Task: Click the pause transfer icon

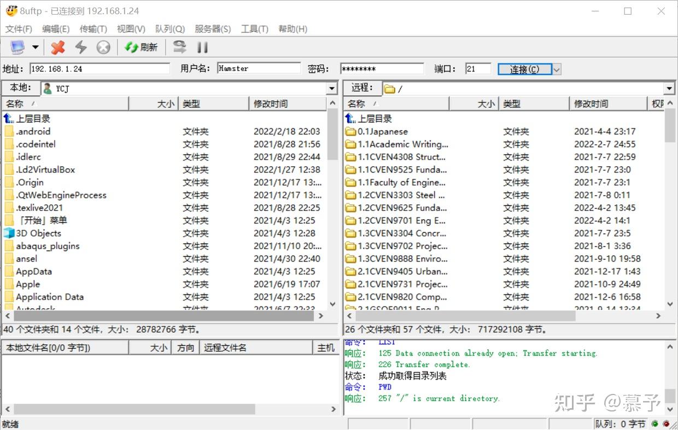Action: click(202, 47)
